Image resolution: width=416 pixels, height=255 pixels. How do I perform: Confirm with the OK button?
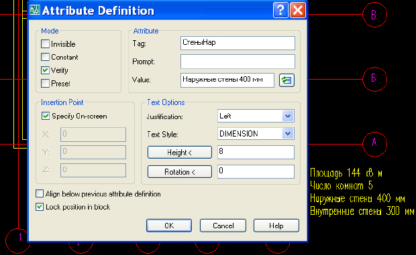click(169, 226)
